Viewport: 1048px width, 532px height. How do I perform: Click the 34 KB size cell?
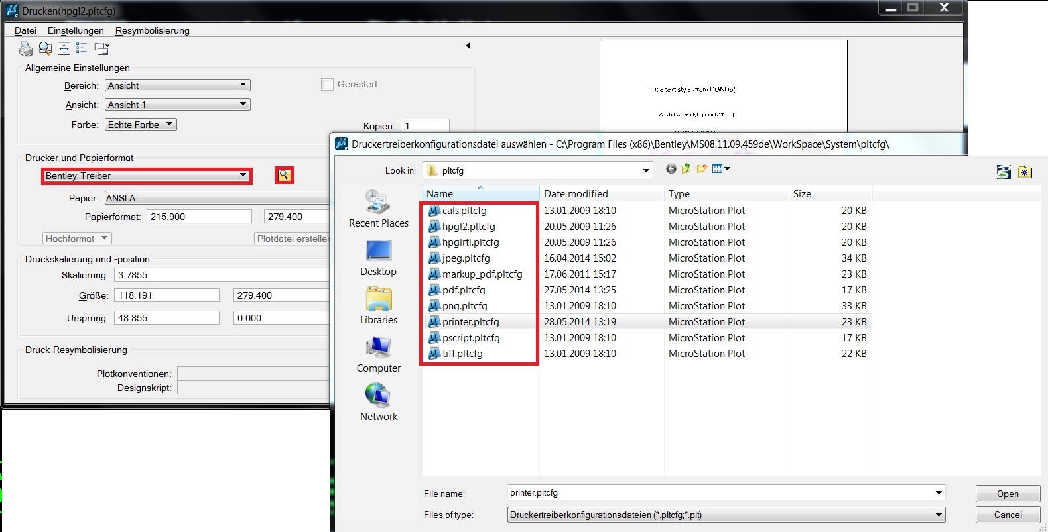point(854,258)
